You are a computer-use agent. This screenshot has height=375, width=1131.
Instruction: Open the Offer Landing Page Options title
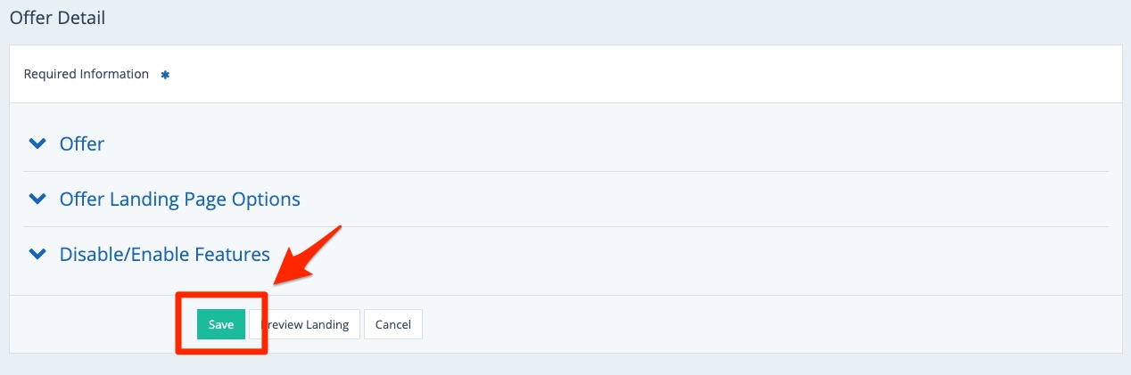[x=179, y=199]
